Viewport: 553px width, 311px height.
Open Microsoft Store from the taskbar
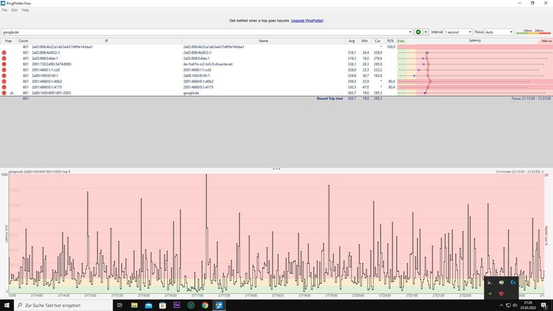pos(163,305)
